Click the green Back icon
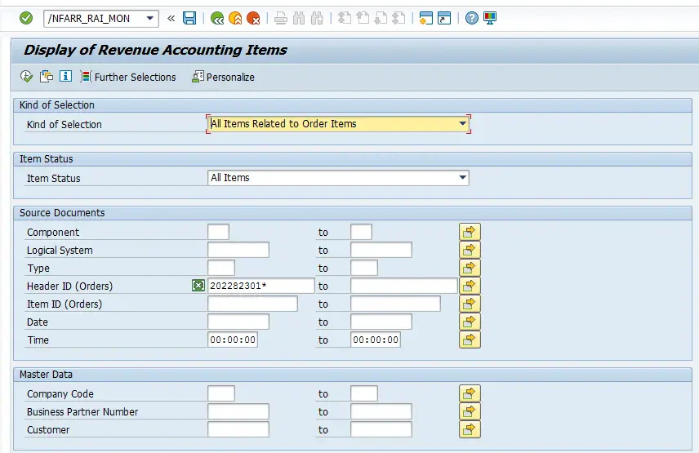This screenshot has height=453, width=699. [217, 18]
